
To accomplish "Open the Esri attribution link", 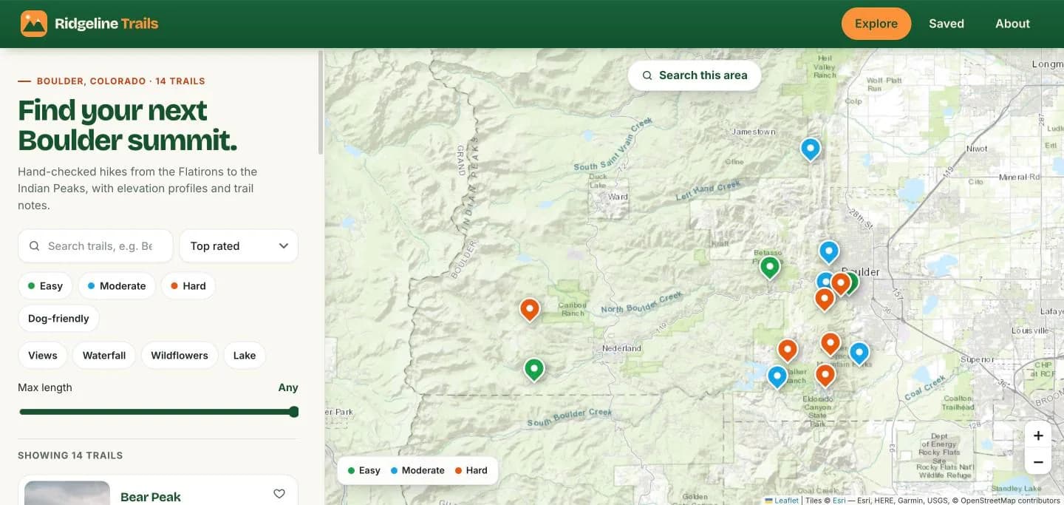I will 839,501.
